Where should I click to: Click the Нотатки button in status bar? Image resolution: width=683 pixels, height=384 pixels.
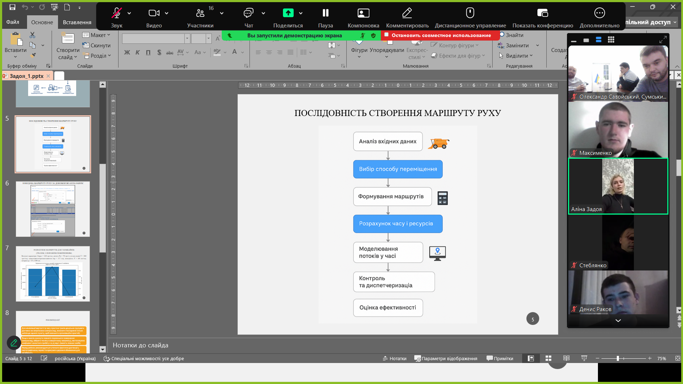pos(394,358)
